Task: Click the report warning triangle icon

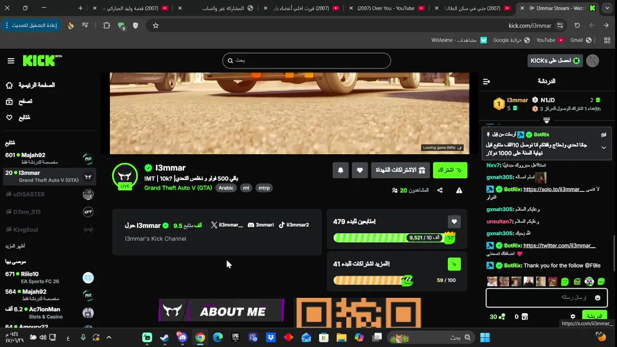Action: coord(459,190)
